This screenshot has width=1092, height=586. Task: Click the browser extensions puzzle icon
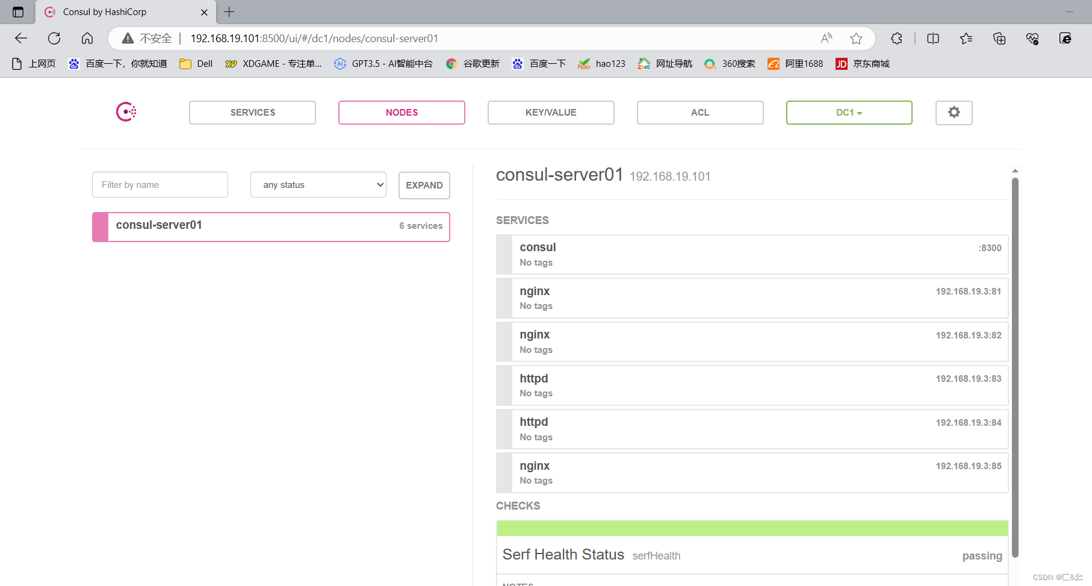click(896, 38)
